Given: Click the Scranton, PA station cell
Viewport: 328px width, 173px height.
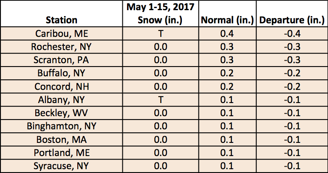Looking at the screenshot, I should 61,59.
